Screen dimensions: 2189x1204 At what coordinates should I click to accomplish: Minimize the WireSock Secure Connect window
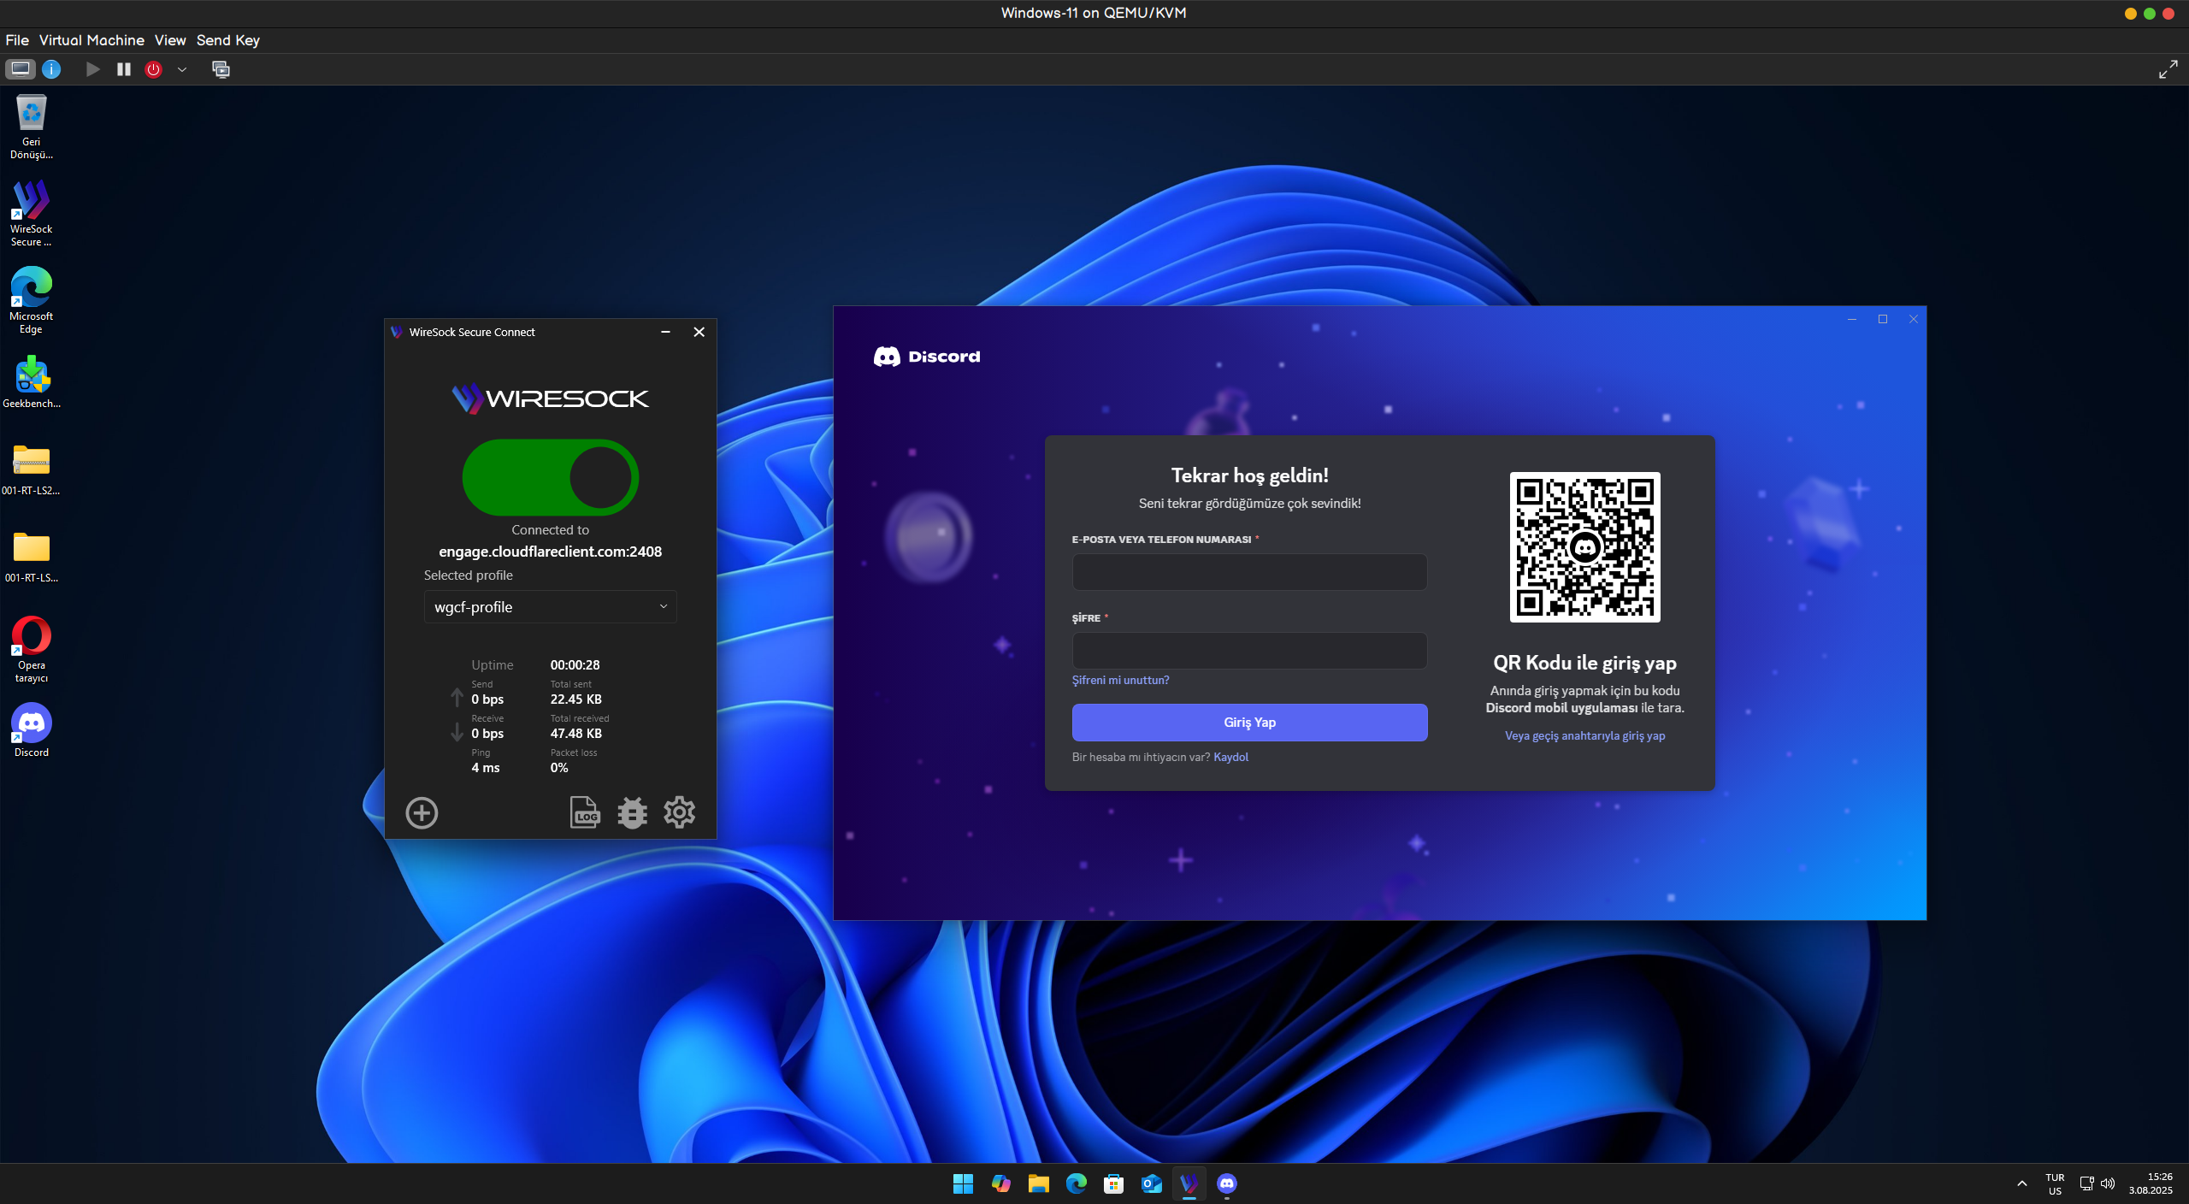pos(665,332)
